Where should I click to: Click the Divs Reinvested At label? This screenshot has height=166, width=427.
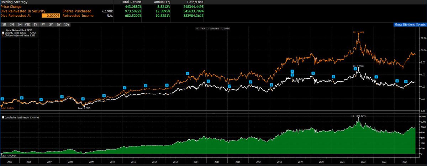click(15, 16)
